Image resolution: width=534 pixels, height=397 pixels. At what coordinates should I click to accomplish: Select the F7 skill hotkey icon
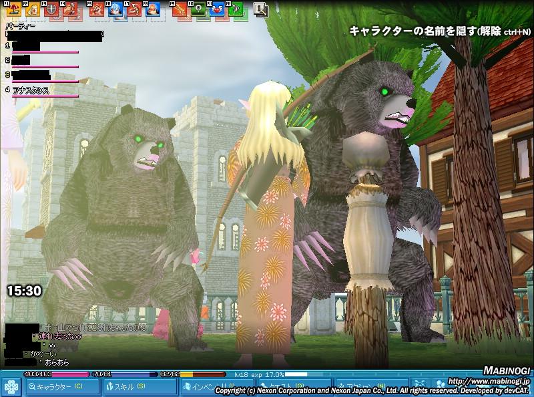[x=135, y=9]
